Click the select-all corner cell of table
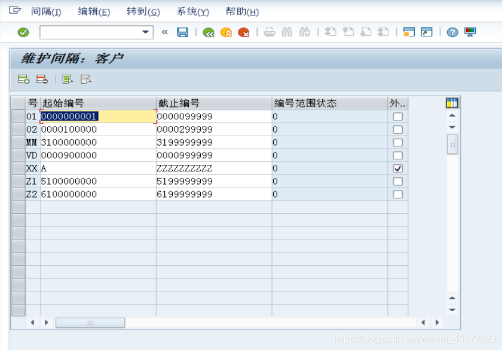 [x=19, y=103]
